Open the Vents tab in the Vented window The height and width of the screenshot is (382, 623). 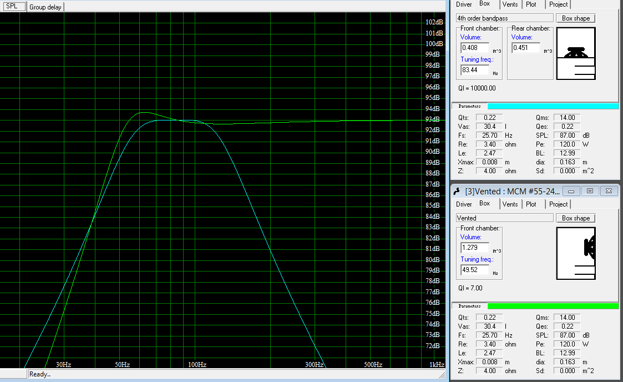tap(510, 204)
